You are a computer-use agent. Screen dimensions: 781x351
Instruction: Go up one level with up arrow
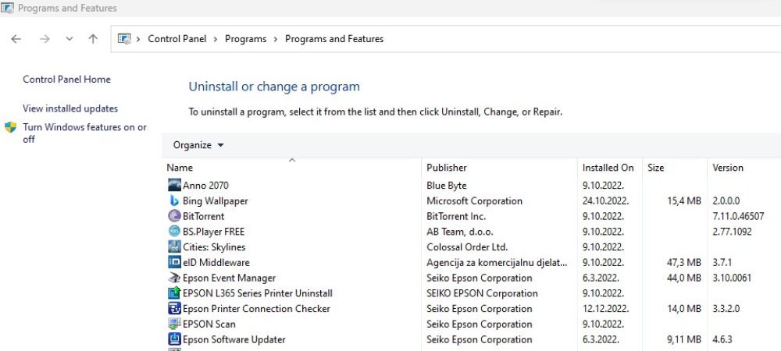pyautogui.click(x=93, y=39)
